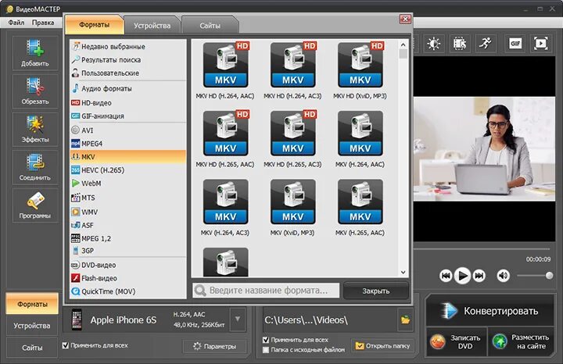Click the Закрыть button
Screen dimensions: 563x364
click(x=375, y=291)
